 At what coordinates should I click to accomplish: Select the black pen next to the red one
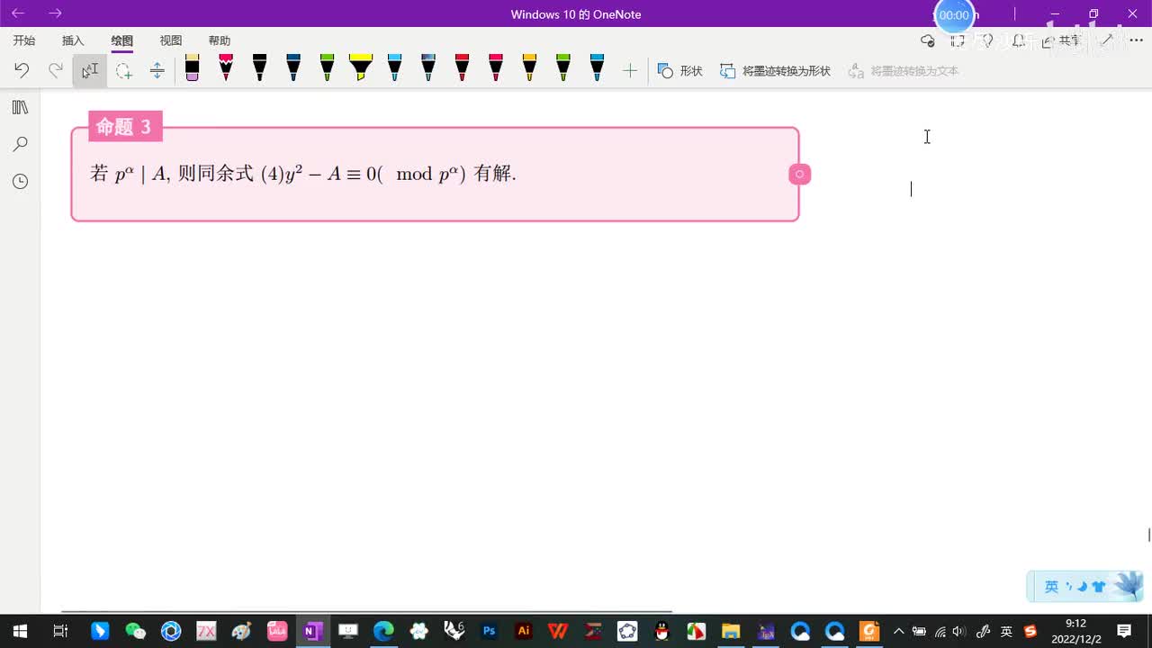259,68
